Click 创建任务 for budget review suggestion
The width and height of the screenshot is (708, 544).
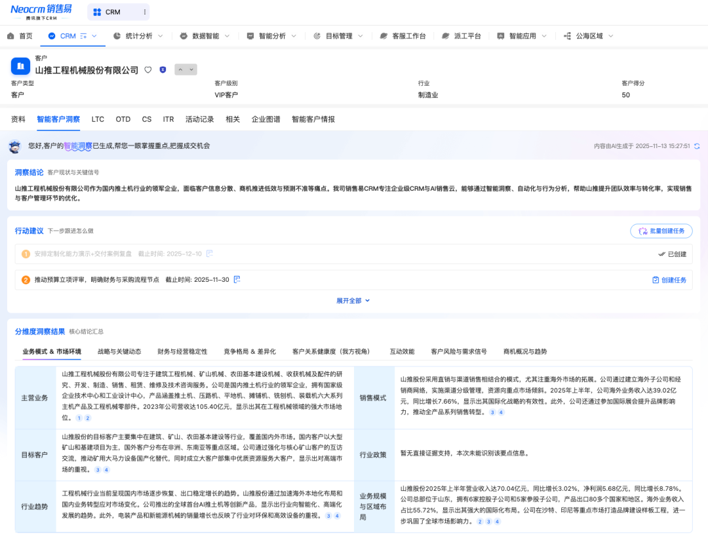pyautogui.click(x=669, y=280)
